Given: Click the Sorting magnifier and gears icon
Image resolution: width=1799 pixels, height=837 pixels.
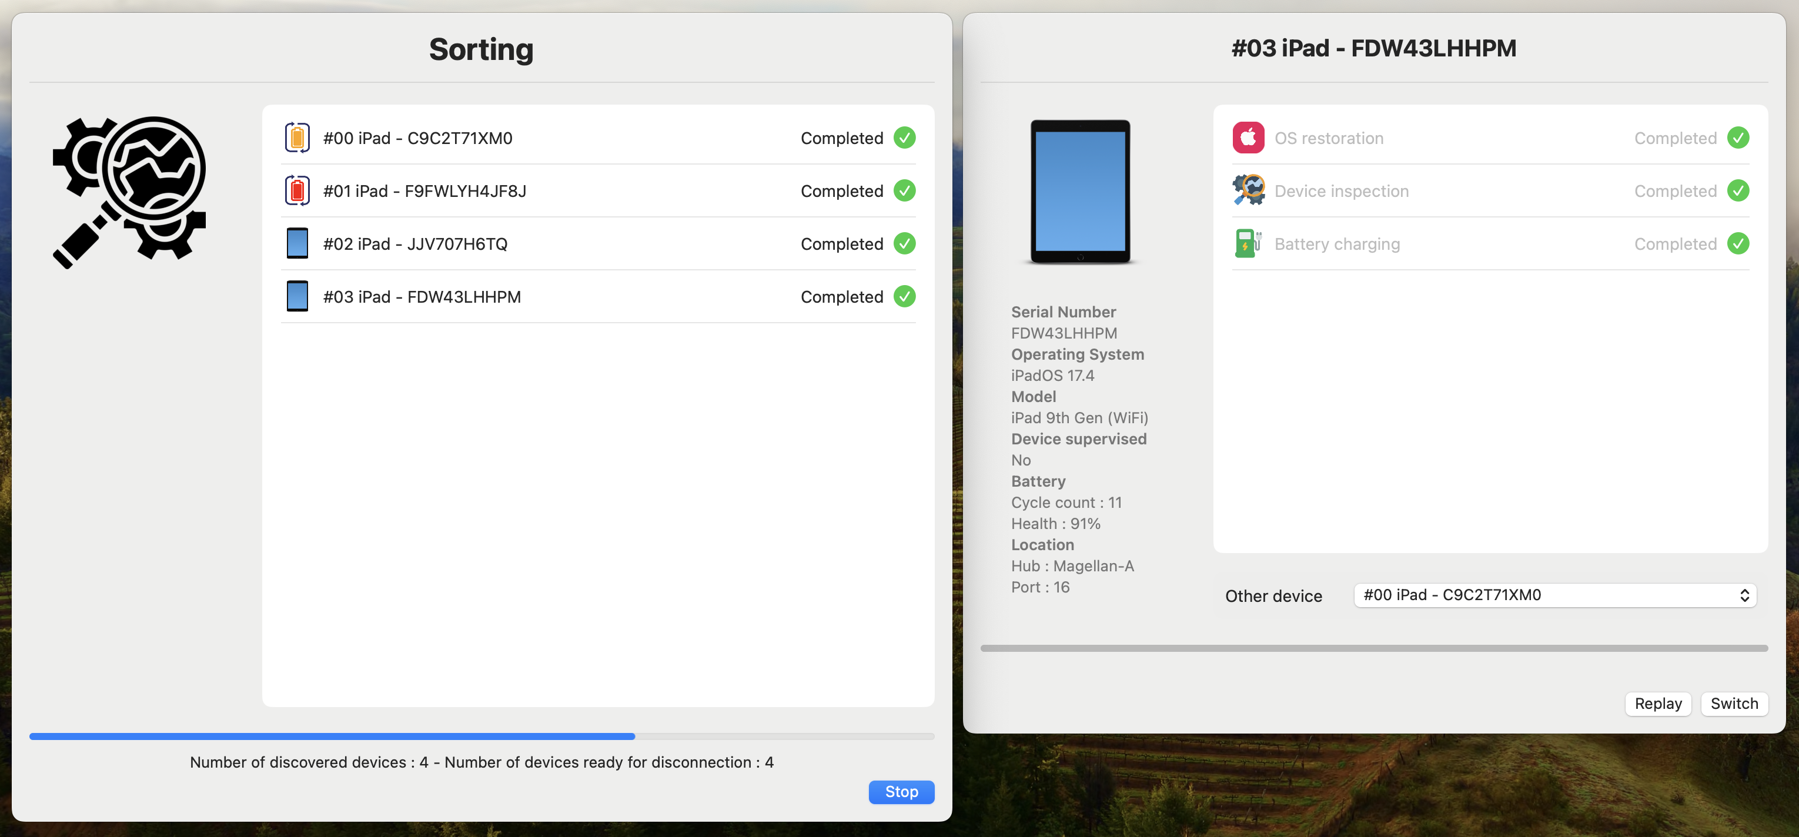Looking at the screenshot, I should pos(129,192).
